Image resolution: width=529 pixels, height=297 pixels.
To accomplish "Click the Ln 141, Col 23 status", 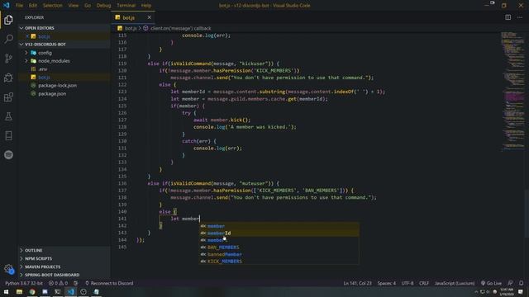I will pos(357,283).
